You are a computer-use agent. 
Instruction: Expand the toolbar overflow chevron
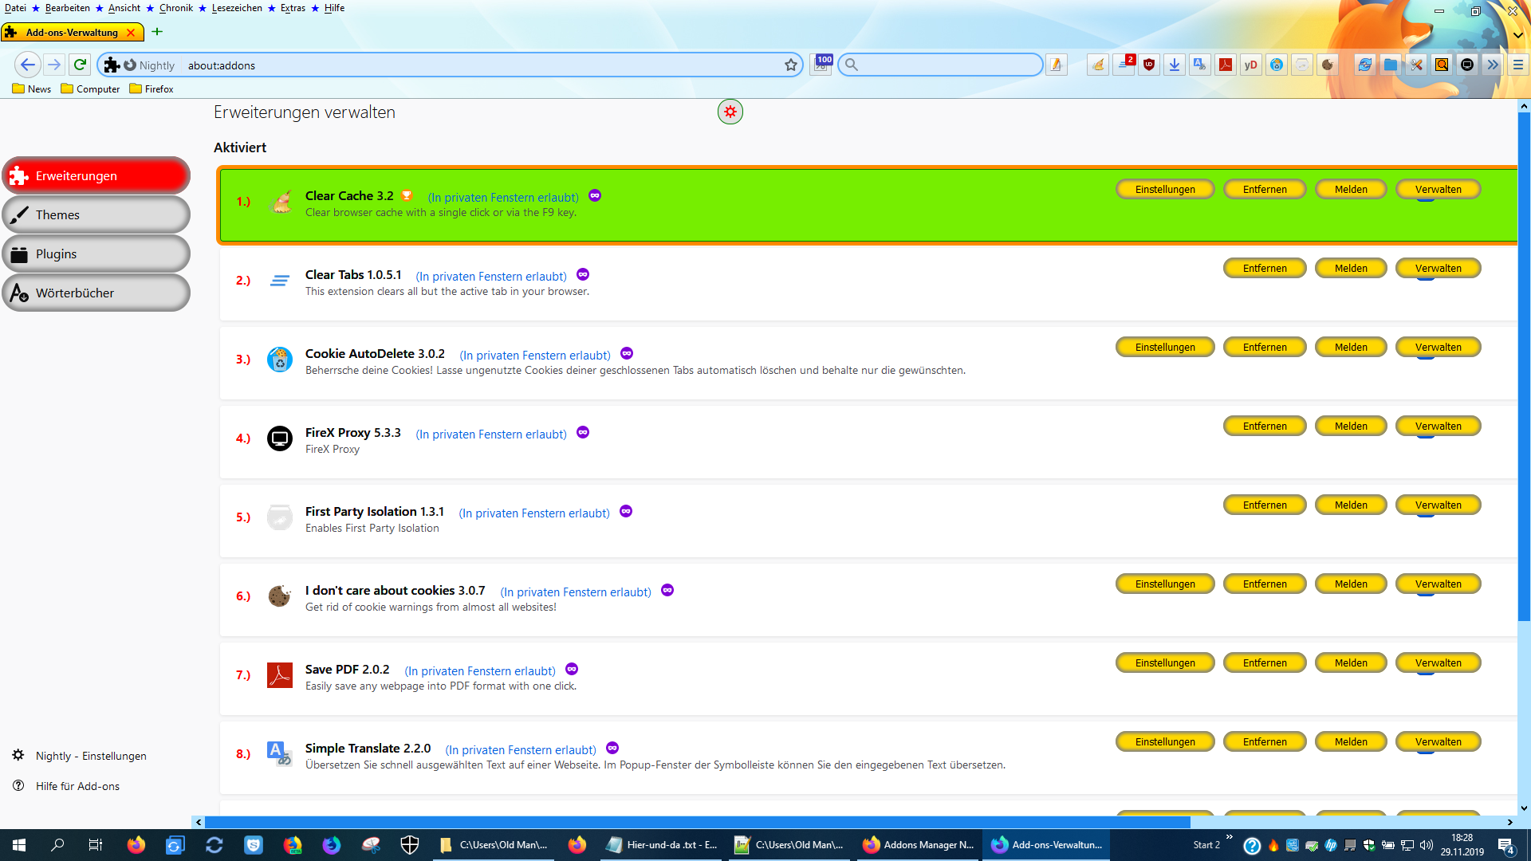click(x=1493, y=65)
